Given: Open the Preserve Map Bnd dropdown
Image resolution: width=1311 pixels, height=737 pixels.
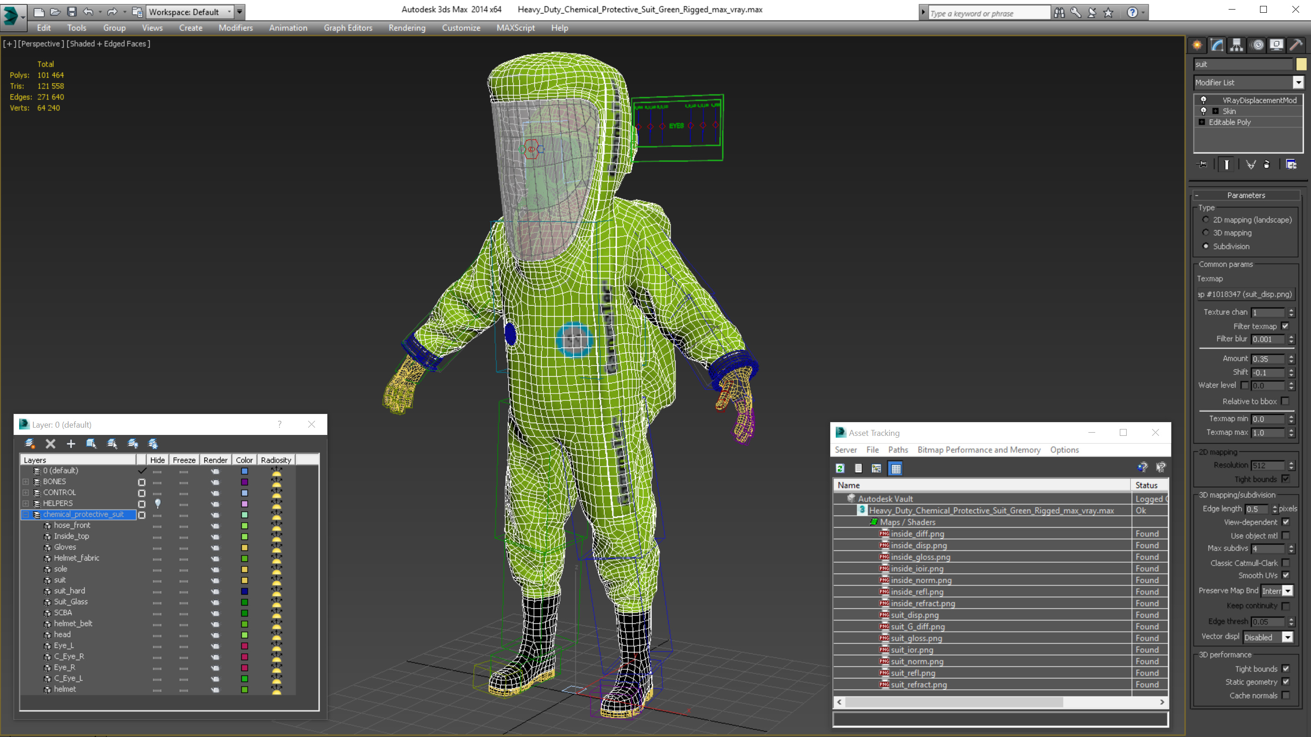Looking at the screenshot, I should (x=1287, y=591).
